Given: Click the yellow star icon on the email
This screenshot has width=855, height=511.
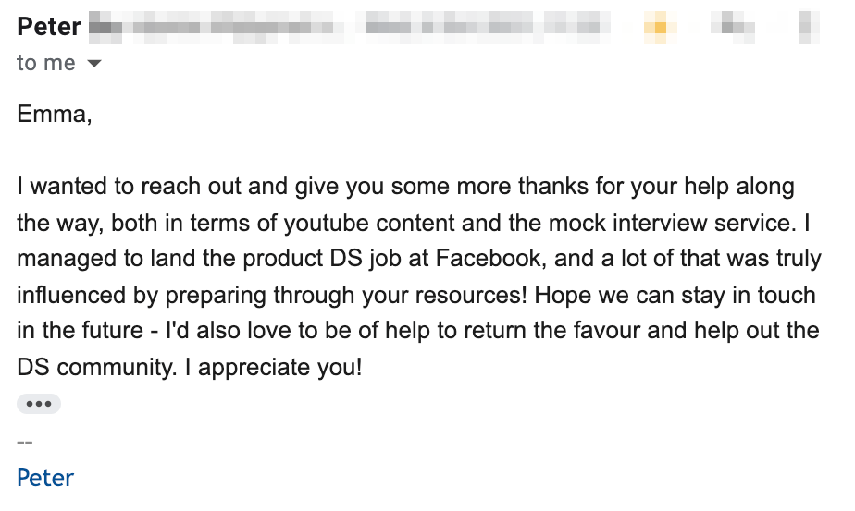Looking at the screenshot, I should pyautogui.click(x=660, y=26).
